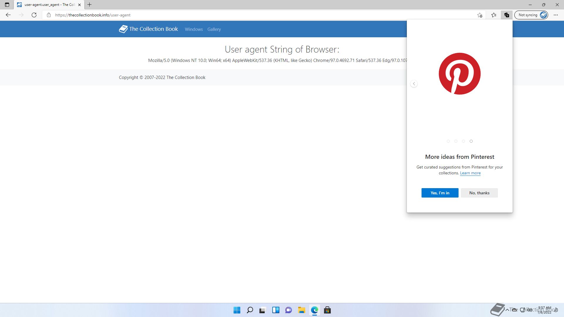Viewport: 564px width, 317px height.
Task: Click the Not syncing profile button
Action: pos(531,15)
